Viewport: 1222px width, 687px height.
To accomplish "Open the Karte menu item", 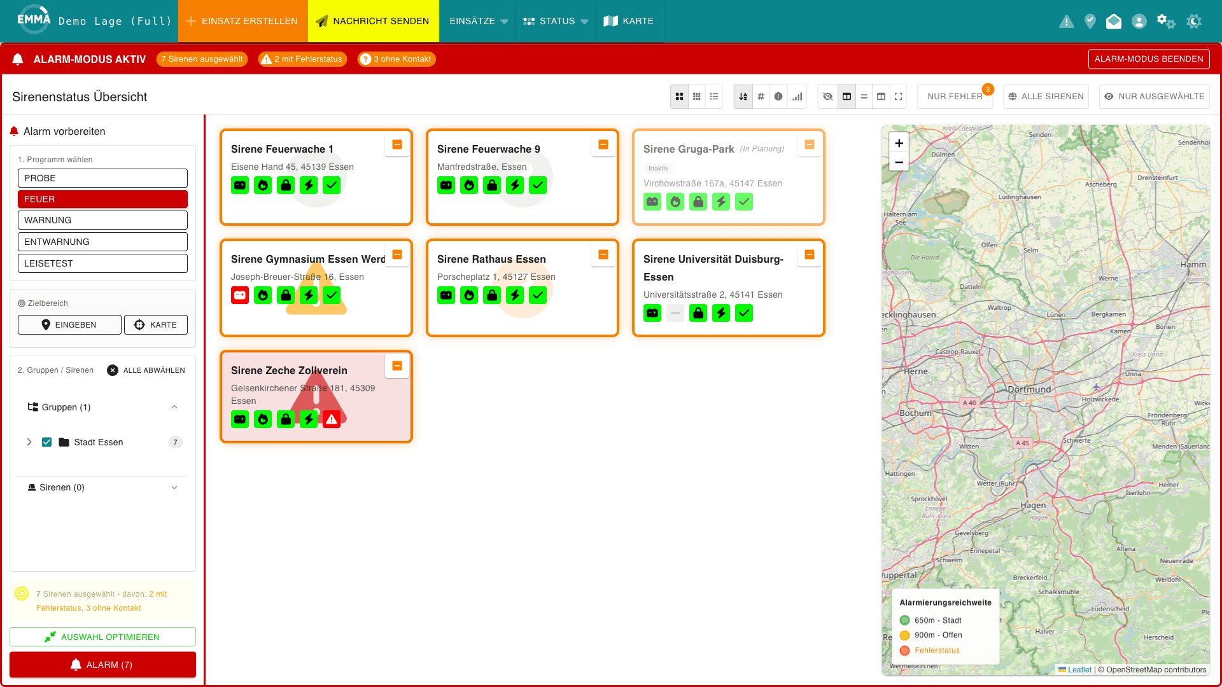I will tap(629, 21).
